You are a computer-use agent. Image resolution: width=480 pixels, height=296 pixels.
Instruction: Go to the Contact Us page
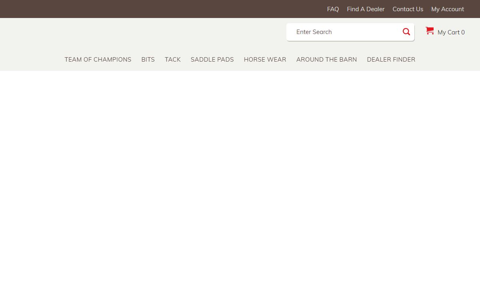(408, 9)
